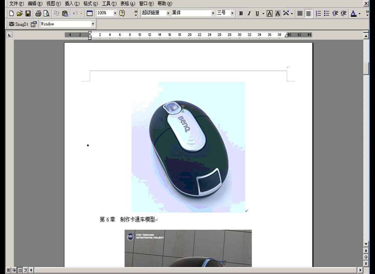Click the Paste icon

(x=65, y=13)
